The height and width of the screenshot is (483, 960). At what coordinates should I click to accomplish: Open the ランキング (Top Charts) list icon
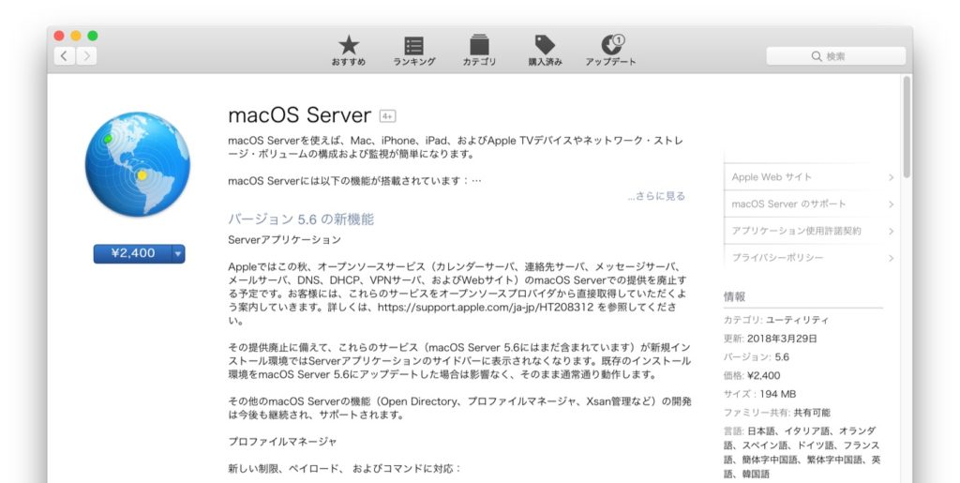pyautogui.click(x=413, y=45)
